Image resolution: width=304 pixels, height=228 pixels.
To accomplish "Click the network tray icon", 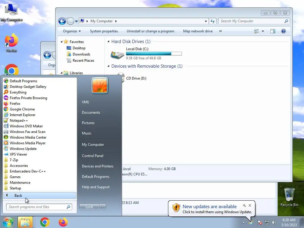I will [x=267, y=222].
